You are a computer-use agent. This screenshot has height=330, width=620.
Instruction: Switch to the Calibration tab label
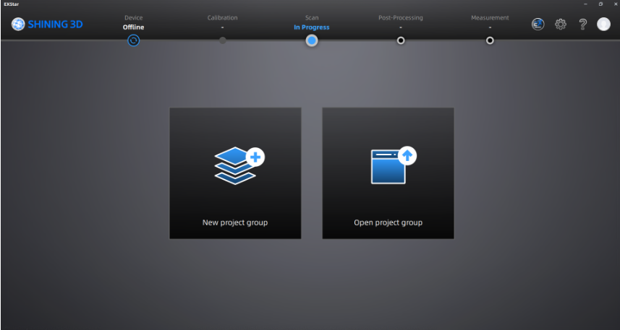point(222,17)
